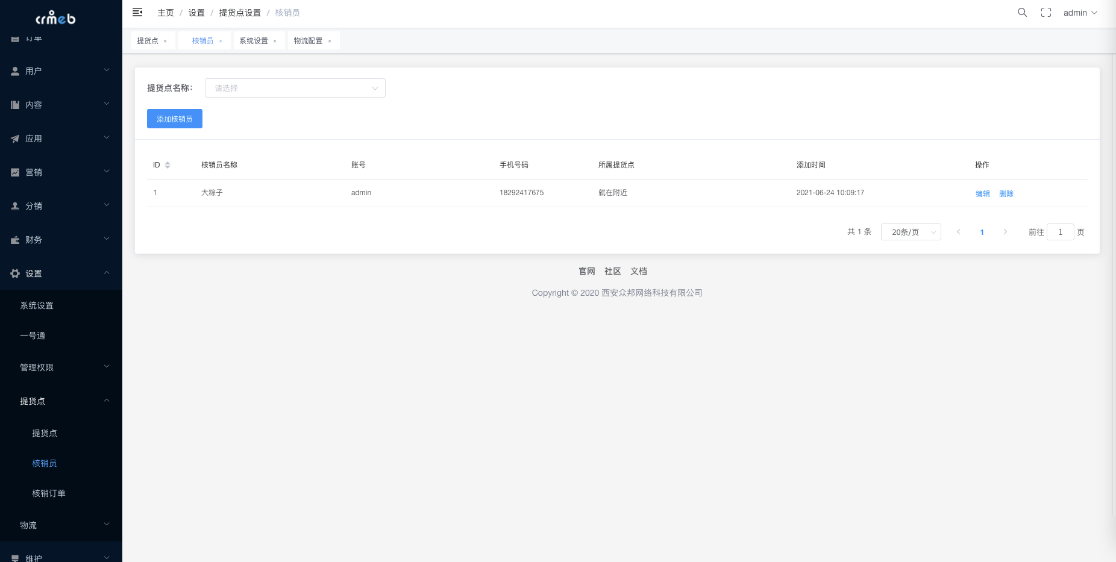Image resolution: width=1116 pixels, height=562 pixels.
Task: Close the 物流配置 tab
Action: click(330, 41)
